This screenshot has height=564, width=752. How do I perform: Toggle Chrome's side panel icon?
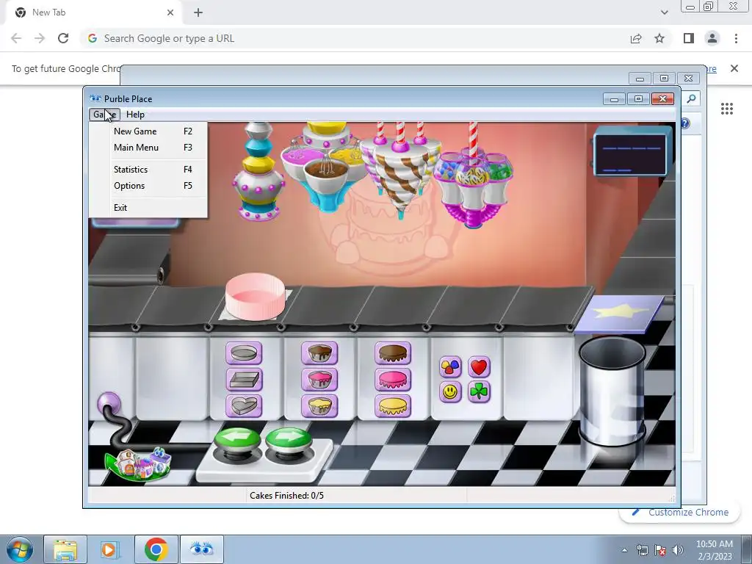click(689, 38)
